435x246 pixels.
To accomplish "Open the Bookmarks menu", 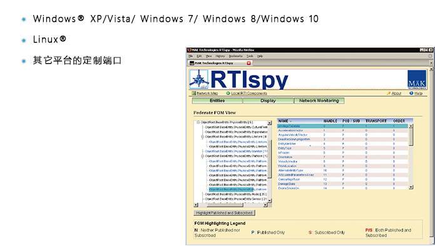I will tap(235, 56).
